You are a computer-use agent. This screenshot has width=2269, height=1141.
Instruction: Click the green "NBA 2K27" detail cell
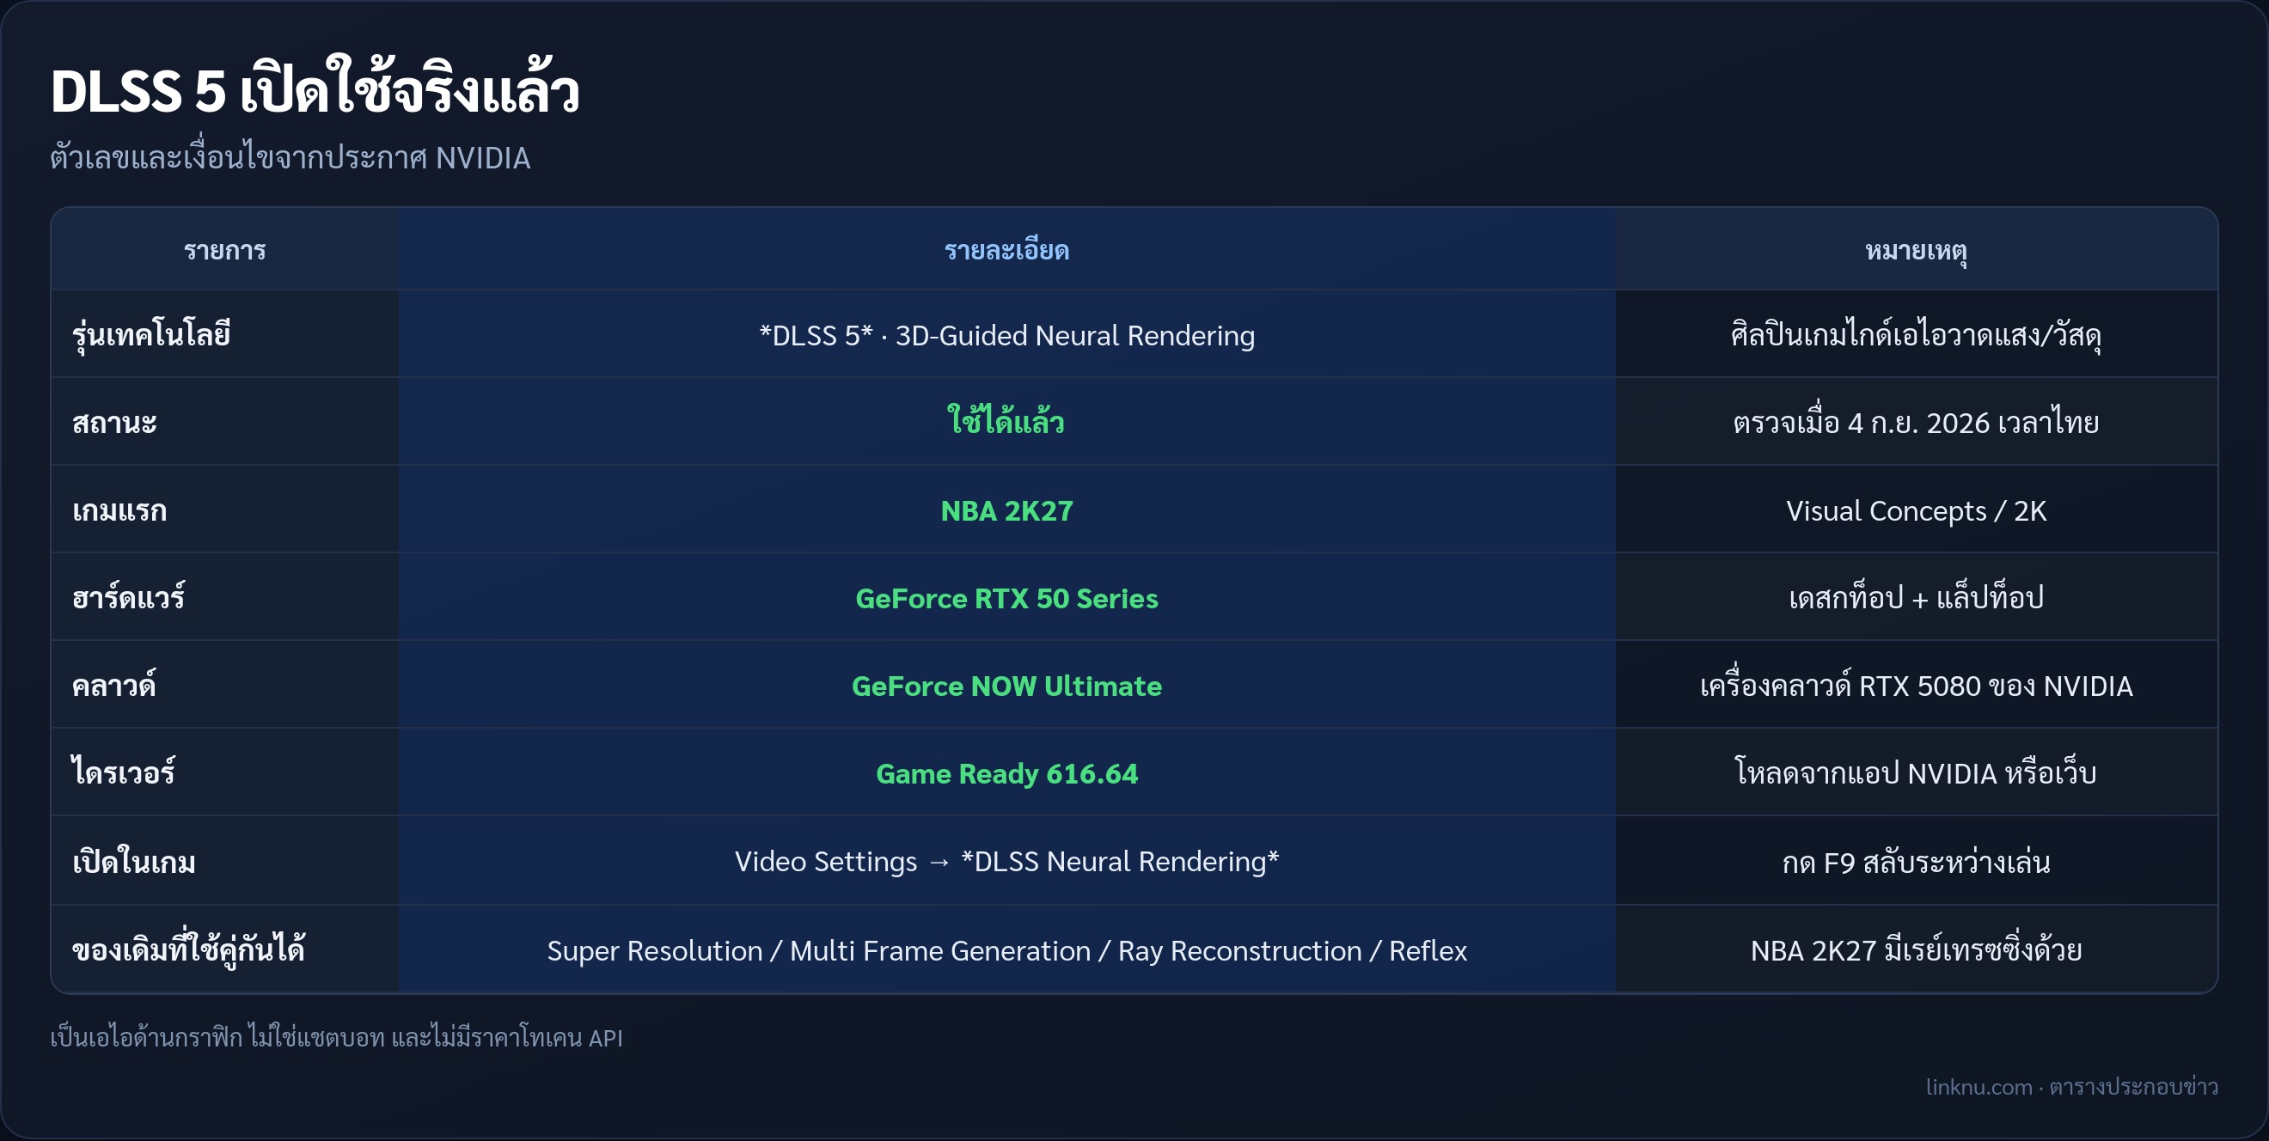[1006, 510]
